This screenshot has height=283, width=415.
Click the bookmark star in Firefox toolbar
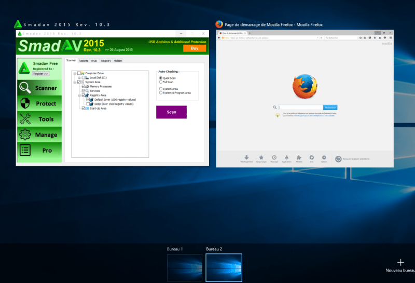click(361, 38)
